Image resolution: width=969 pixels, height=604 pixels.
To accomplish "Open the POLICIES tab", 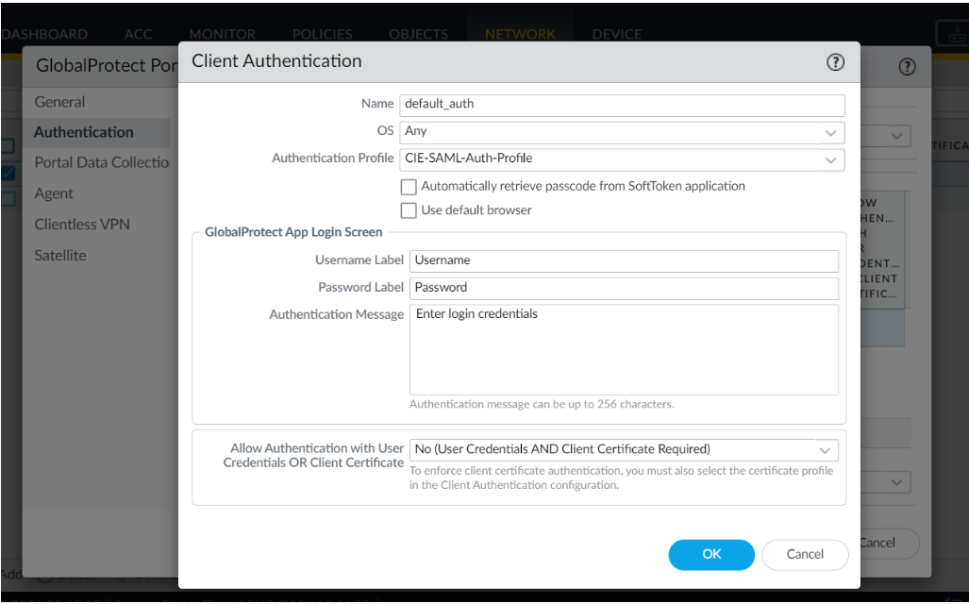I will click(x=322, y=34).
